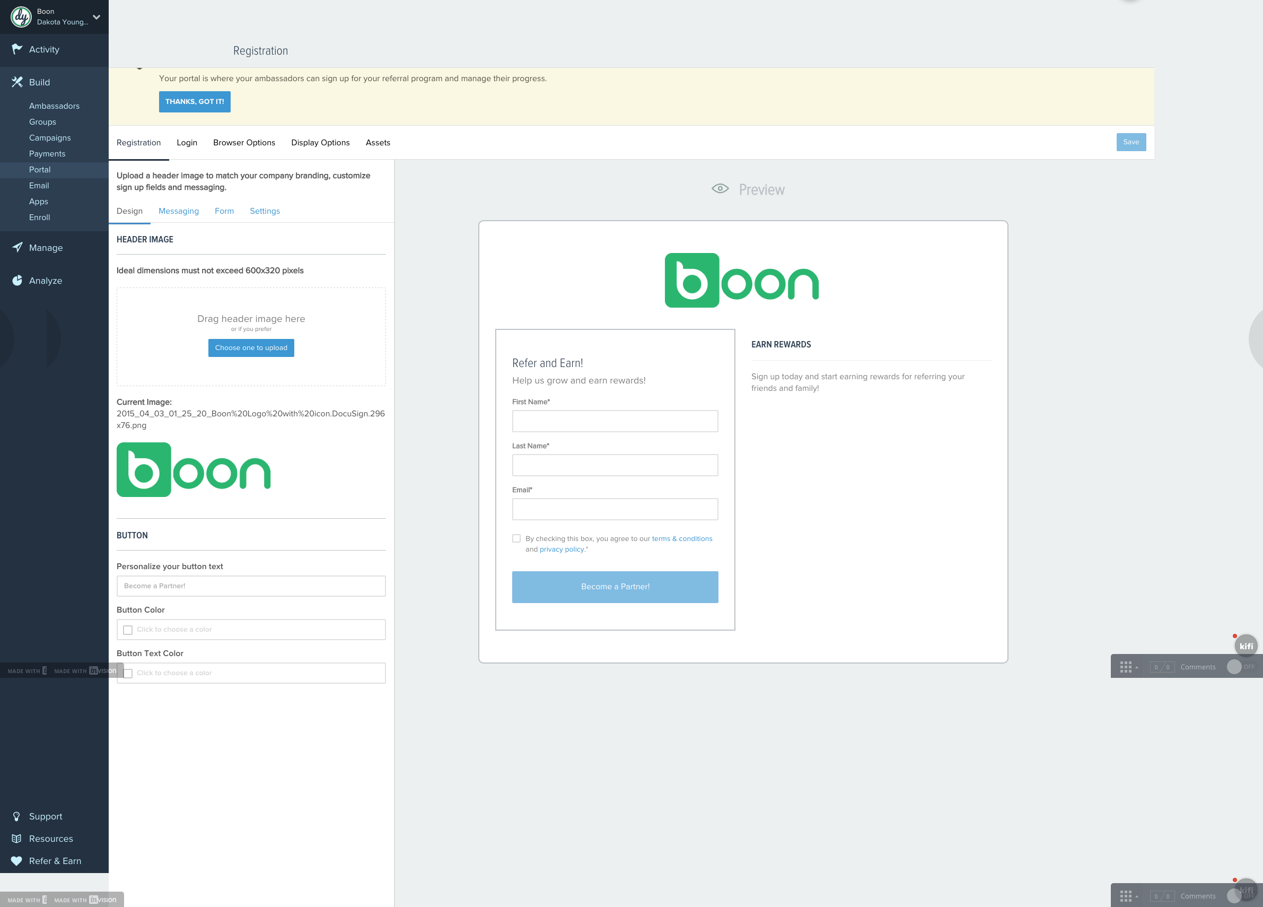
Task: Open Ambassadors in the Build menu
Action: (x=54, y=106)
